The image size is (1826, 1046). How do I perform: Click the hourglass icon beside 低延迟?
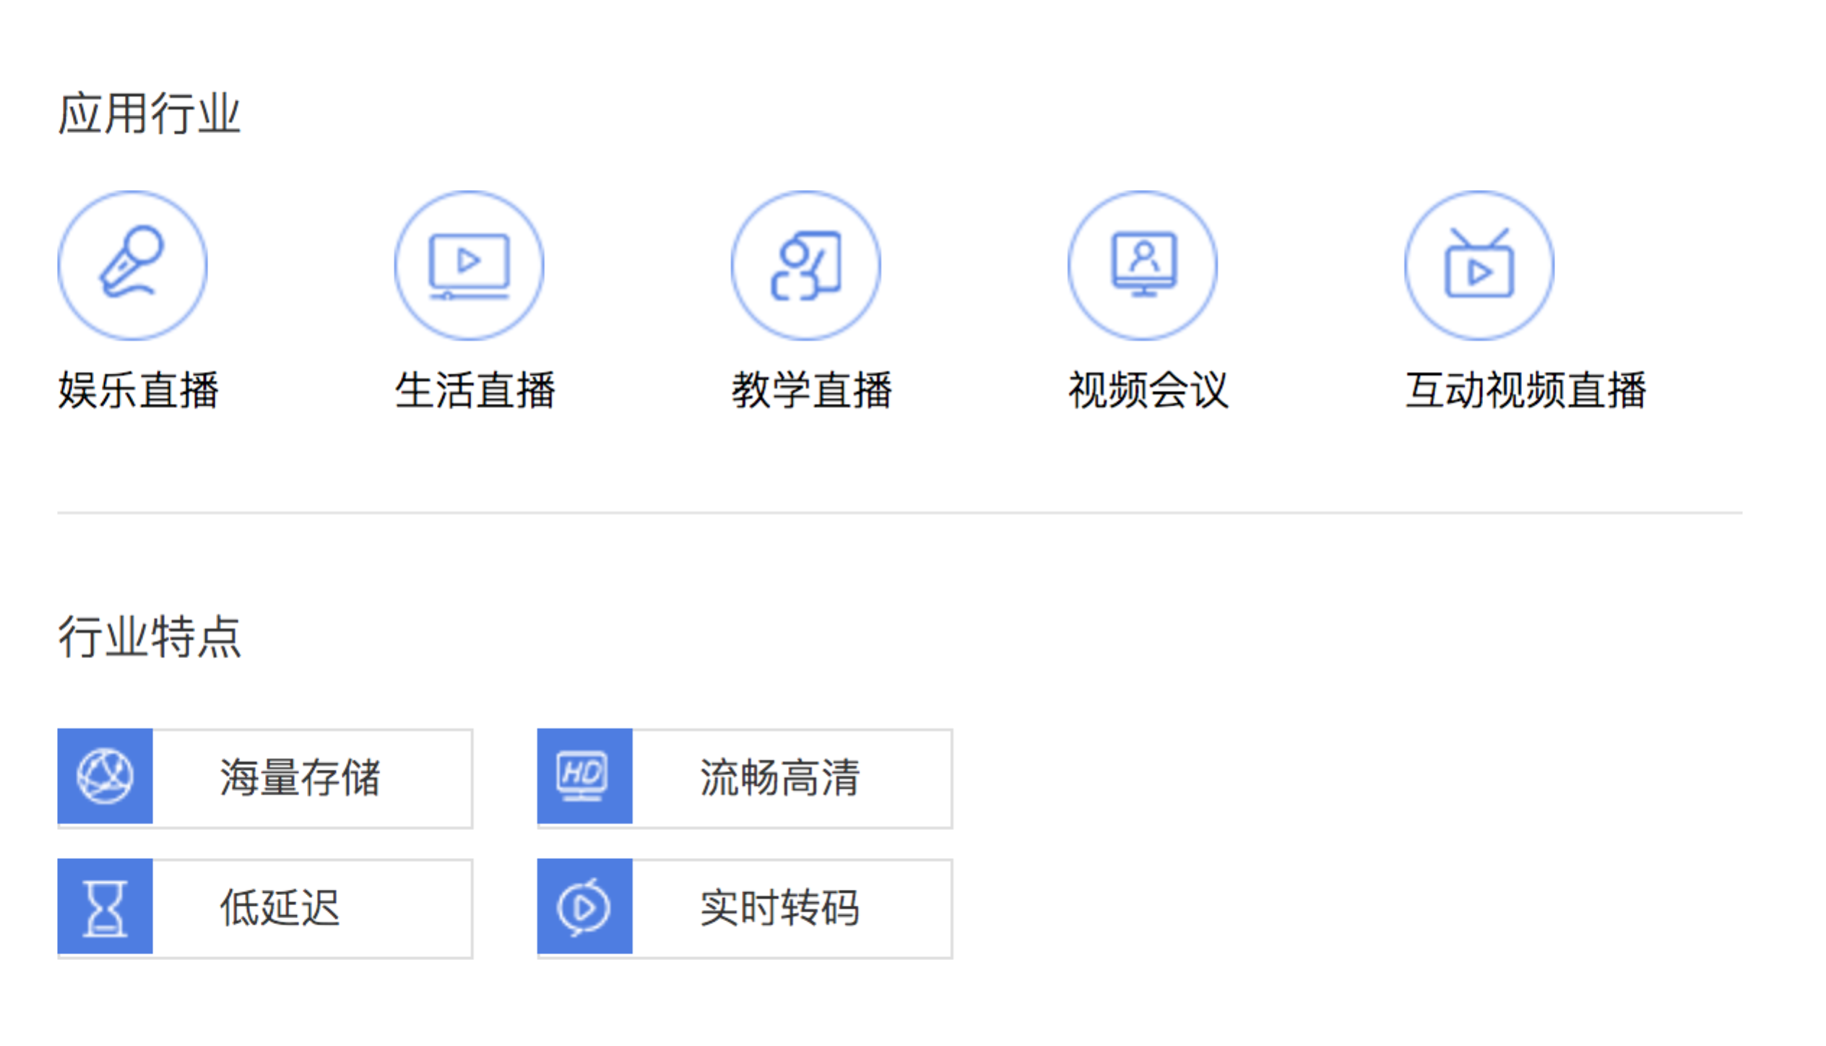click(x=105, y=907)
